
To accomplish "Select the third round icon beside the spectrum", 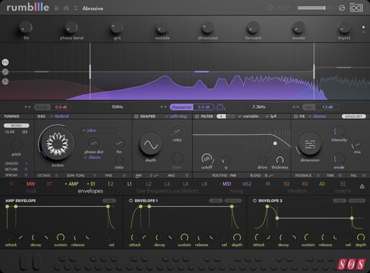I will click(x=5, y=81).
